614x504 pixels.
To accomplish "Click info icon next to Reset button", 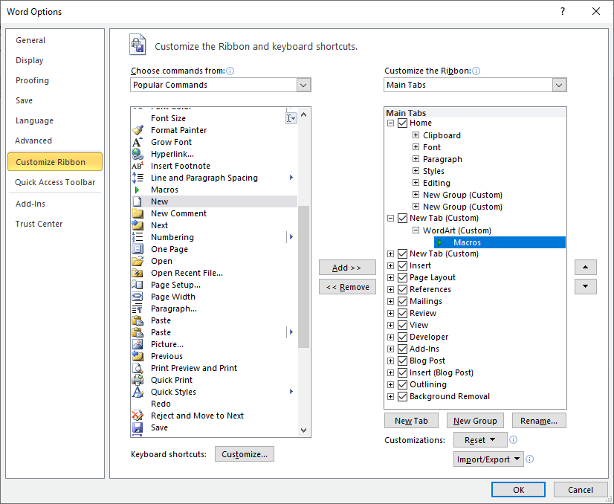I will [514, 440].
